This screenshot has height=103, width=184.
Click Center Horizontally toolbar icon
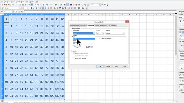43,8
